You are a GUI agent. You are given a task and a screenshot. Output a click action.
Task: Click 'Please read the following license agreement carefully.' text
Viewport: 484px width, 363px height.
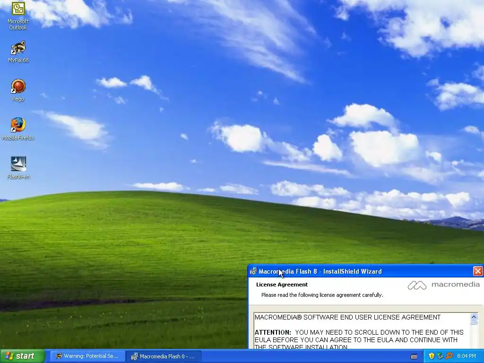click(x=322, y=295)
